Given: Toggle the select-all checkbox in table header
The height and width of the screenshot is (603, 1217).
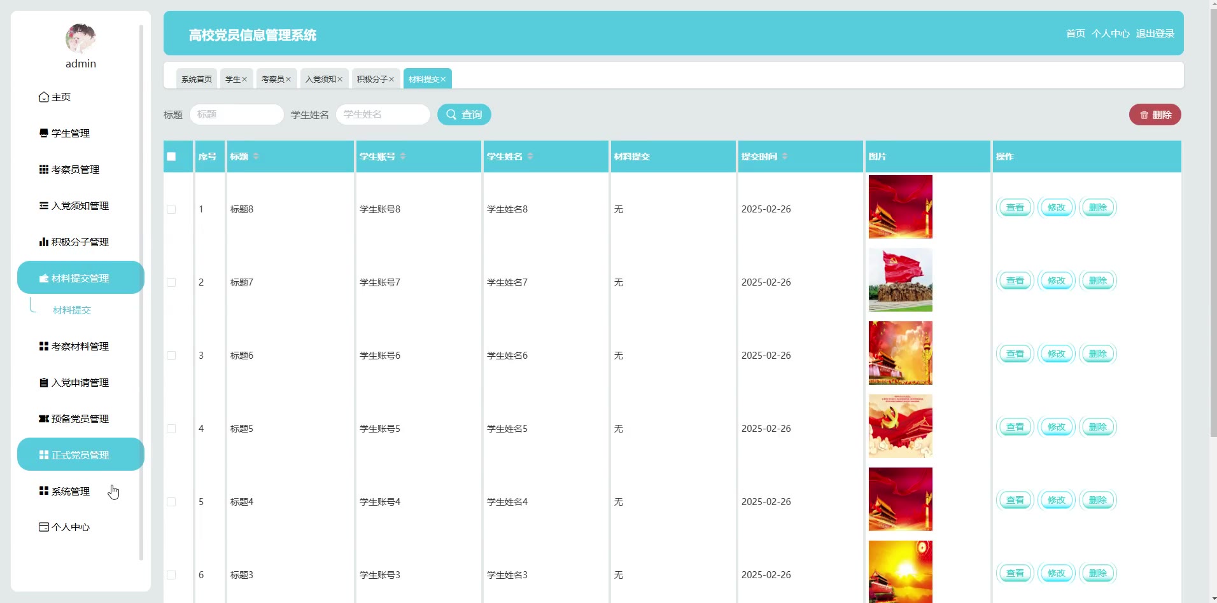Looking at the screenshot, I should click(171, 156).
